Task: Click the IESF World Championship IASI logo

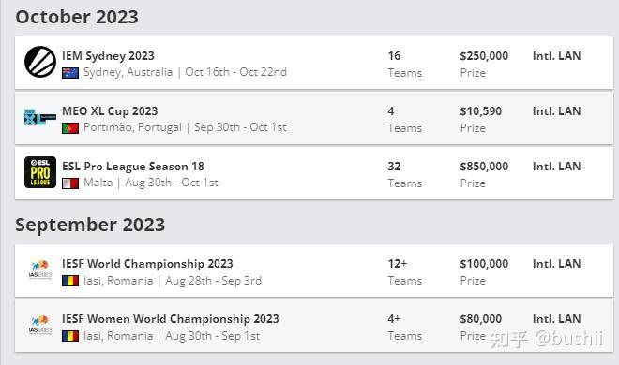Action: tap(40, 270)
